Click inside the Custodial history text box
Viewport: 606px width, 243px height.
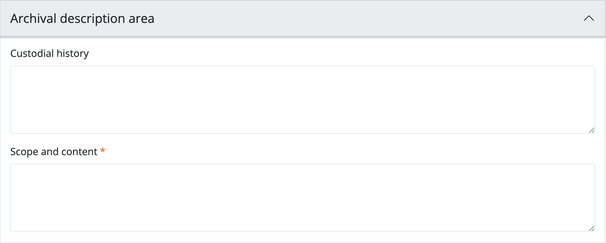coord(302,100)
